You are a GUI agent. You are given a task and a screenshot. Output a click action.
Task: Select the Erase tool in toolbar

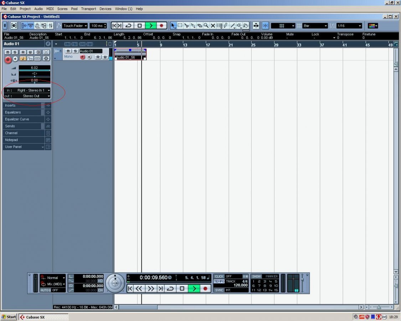tap(200, 26)
